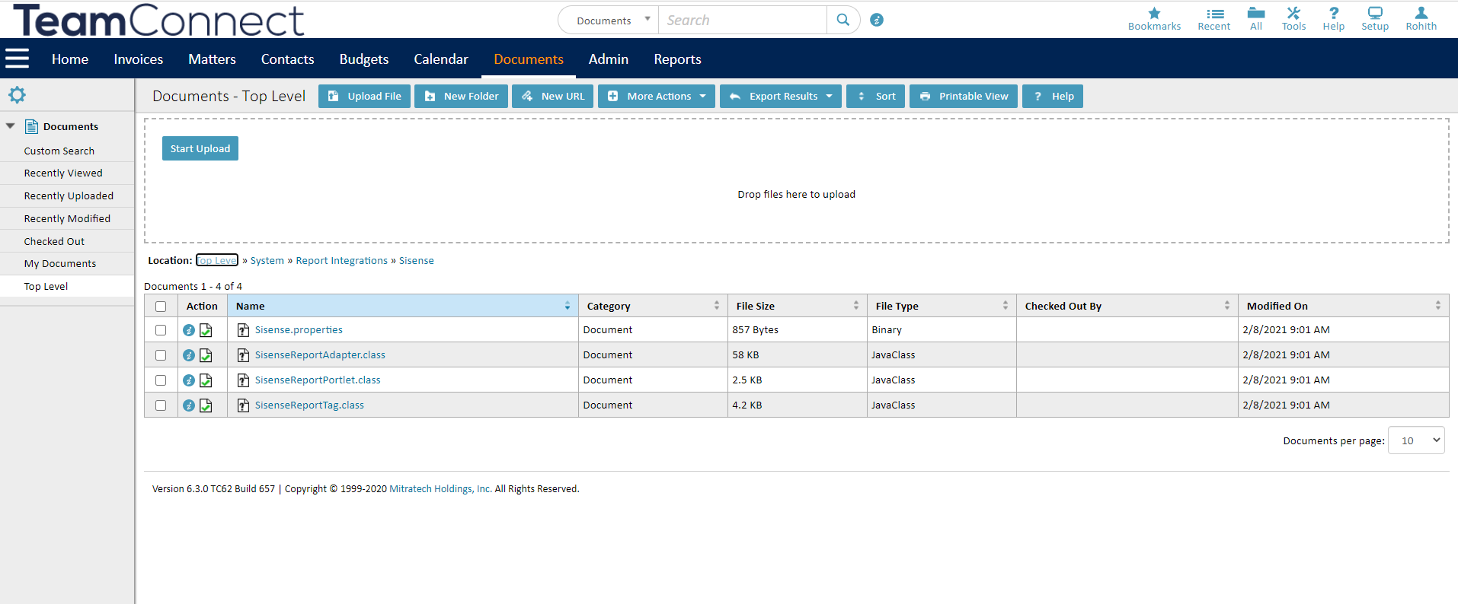The height and width of the screenshot is (604, 1458).
Task: Open the Budgets tab
Action: tap(364, 59)
